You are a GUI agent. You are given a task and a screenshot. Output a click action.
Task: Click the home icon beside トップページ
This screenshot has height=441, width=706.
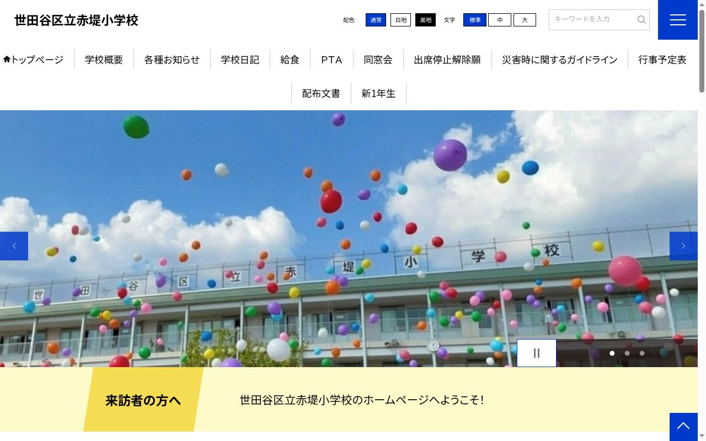point(7,60)
